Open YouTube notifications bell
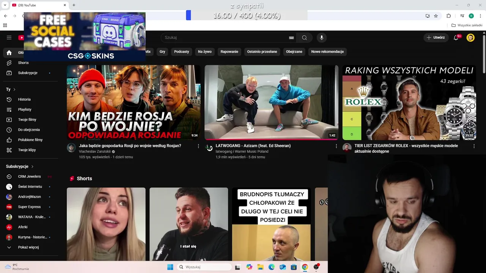The width and height of the screenshot is (486, 273). [456, 38]
